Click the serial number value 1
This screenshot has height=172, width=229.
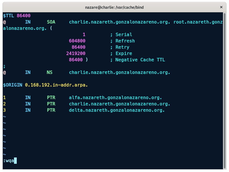coord(84,35)
